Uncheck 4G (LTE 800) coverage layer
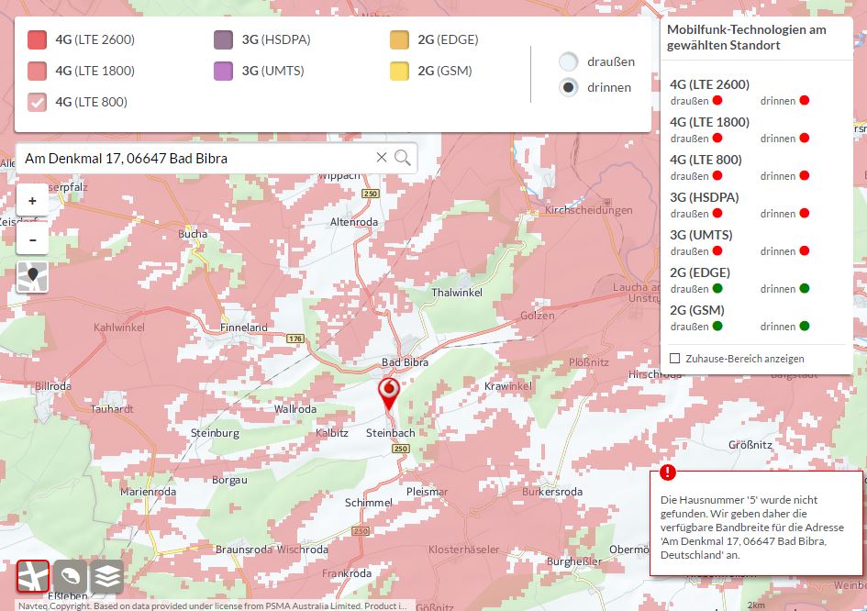The height and width of the screenshot is (611, 867). (x=37, y=102)
